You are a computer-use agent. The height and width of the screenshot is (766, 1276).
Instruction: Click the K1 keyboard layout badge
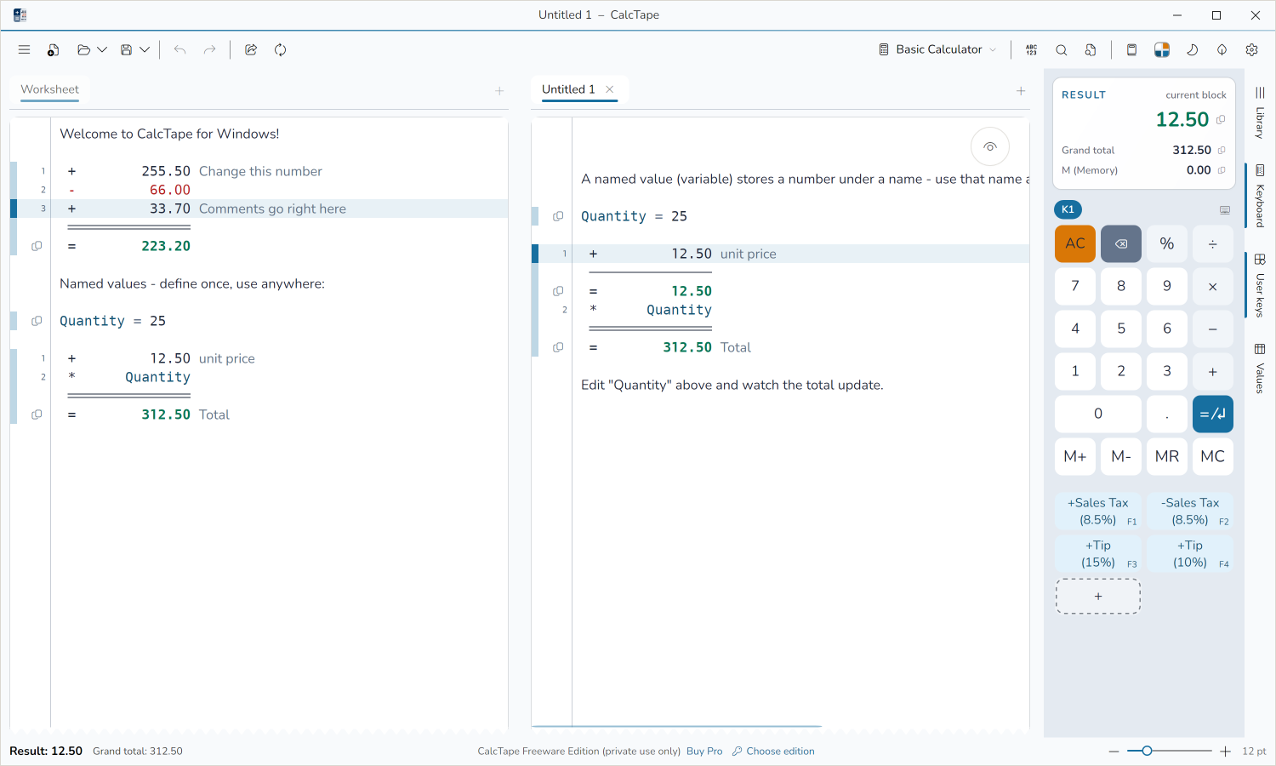tap(1068, 209)
